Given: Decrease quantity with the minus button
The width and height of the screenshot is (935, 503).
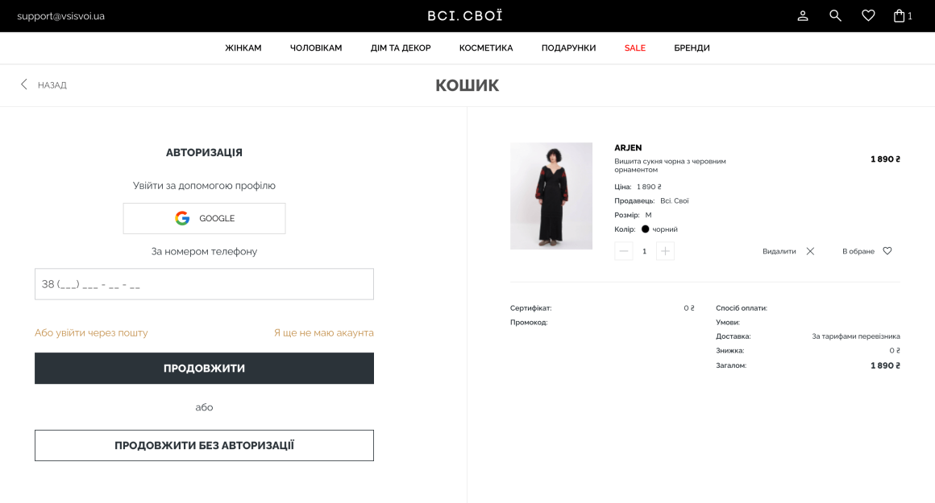Looking at the screenshot, I should pos(623,251).
